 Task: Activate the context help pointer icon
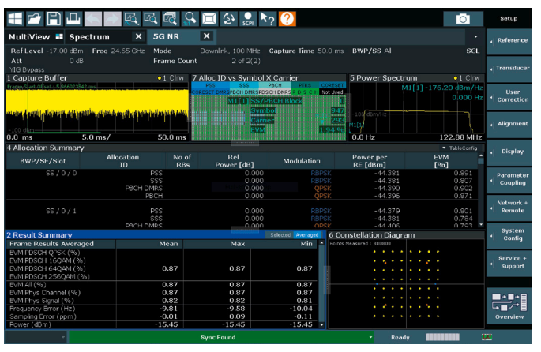268,18
